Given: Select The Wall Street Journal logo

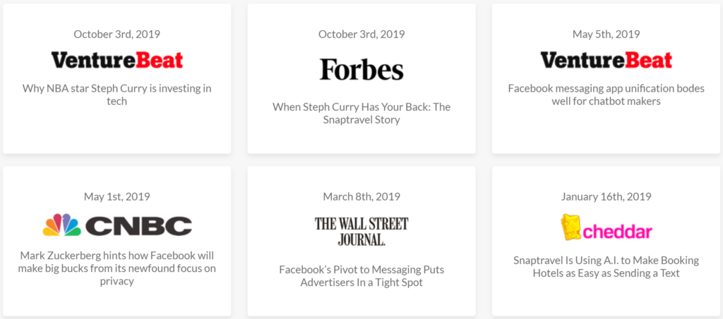Looking at the screenshot, I should click(x=361, y=232).
